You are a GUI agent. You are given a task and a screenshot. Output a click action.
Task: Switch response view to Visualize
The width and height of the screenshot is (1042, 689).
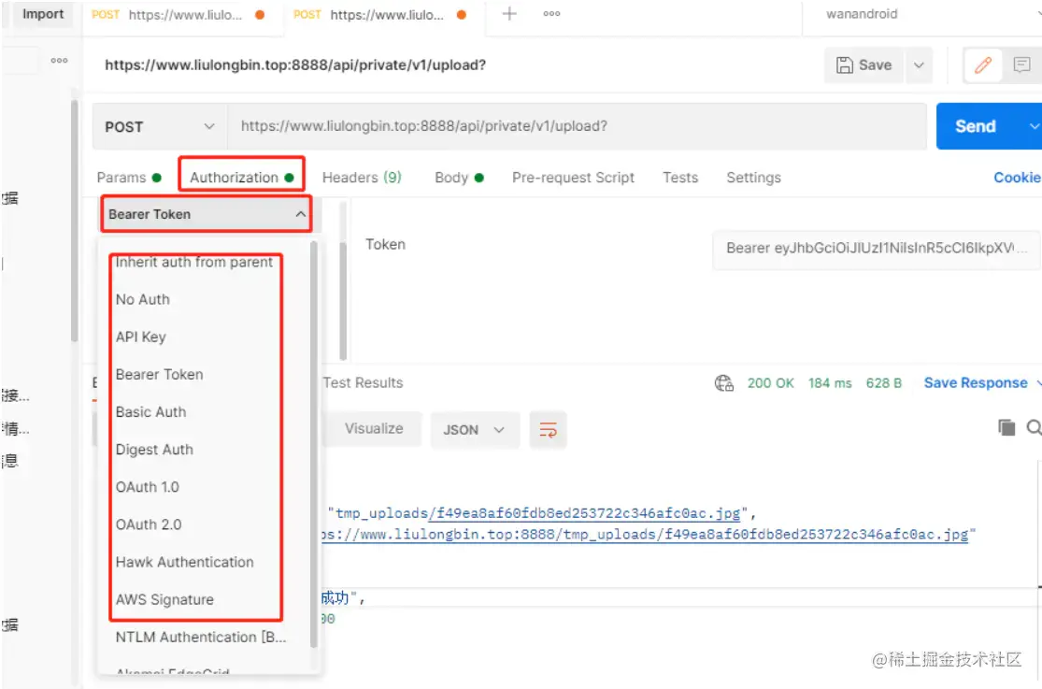tap(374, 428)
